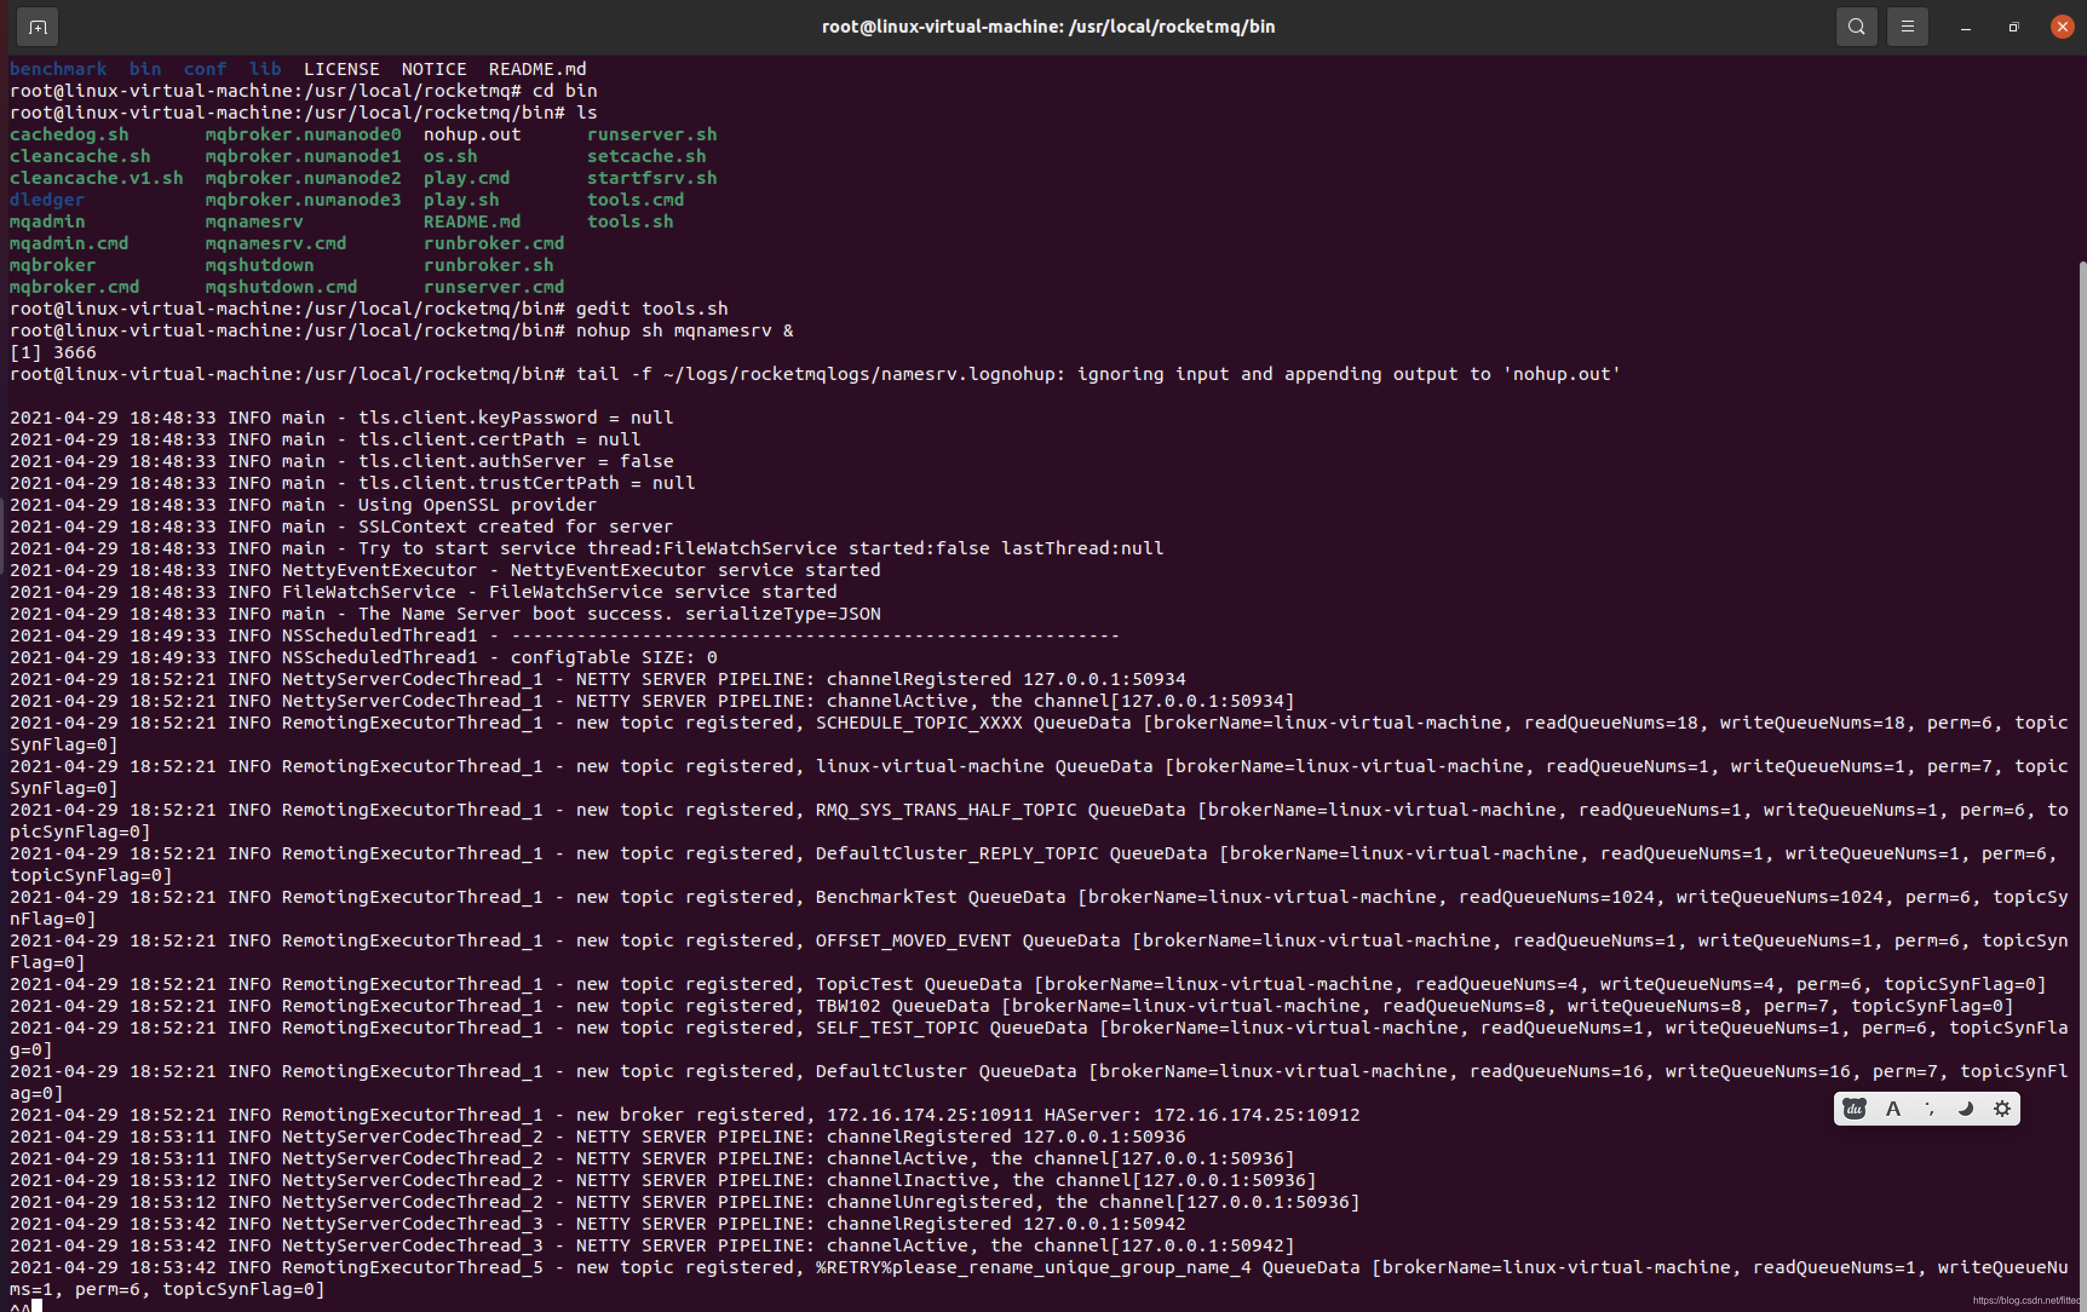
Task: Click the BenchmarkTest topic name in log
Action: pyautogui.click(x=886, y=897)
